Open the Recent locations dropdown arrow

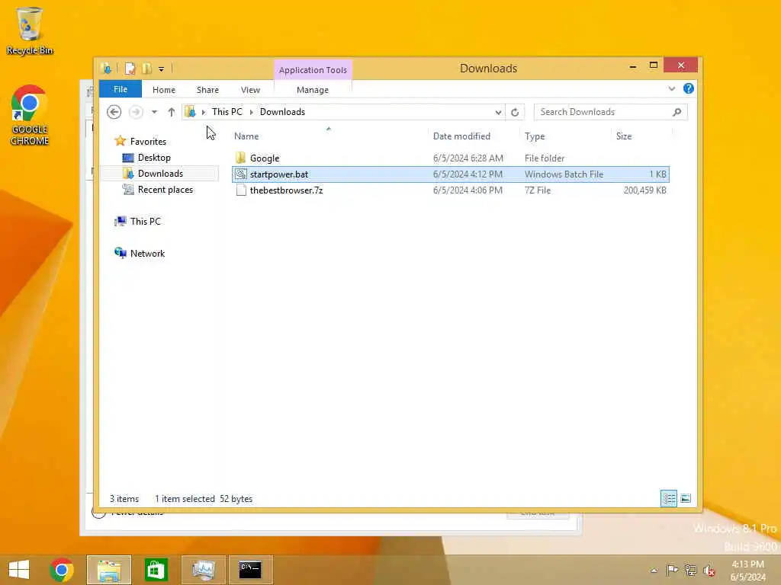(154, 112)
